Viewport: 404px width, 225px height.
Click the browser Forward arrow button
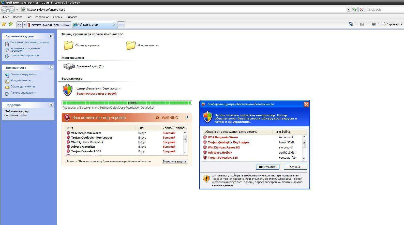[11, 10]
